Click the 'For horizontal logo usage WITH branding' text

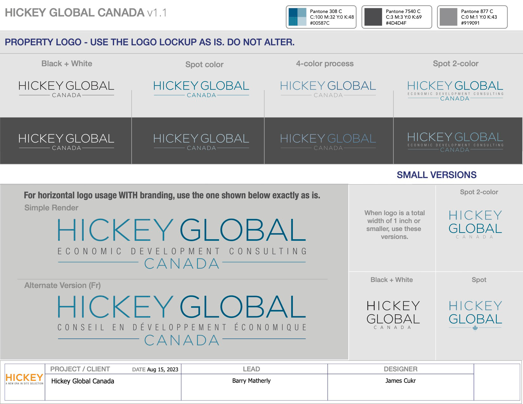tap(172, 195)
